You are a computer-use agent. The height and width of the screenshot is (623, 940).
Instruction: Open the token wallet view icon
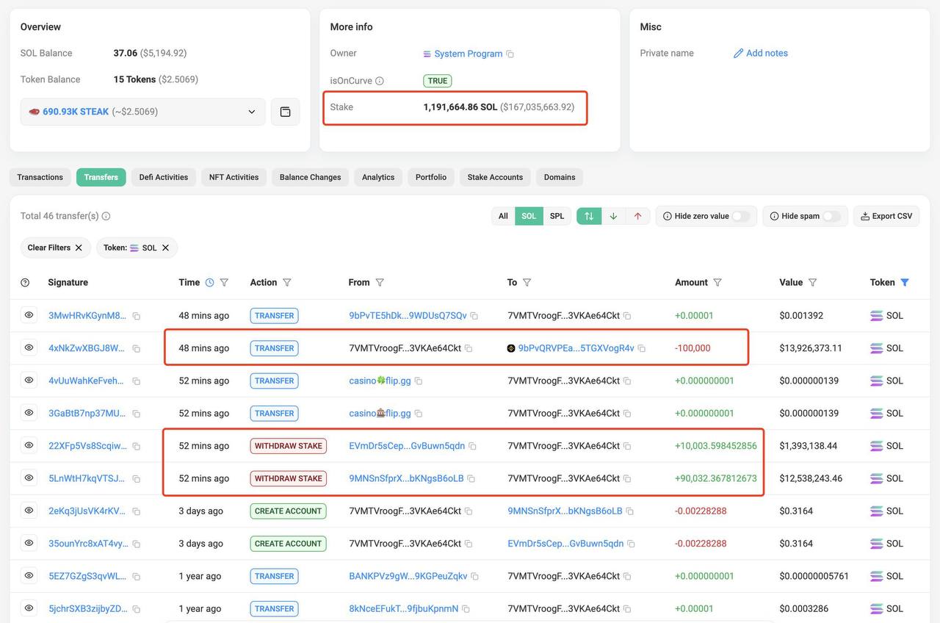coord(286,112)
